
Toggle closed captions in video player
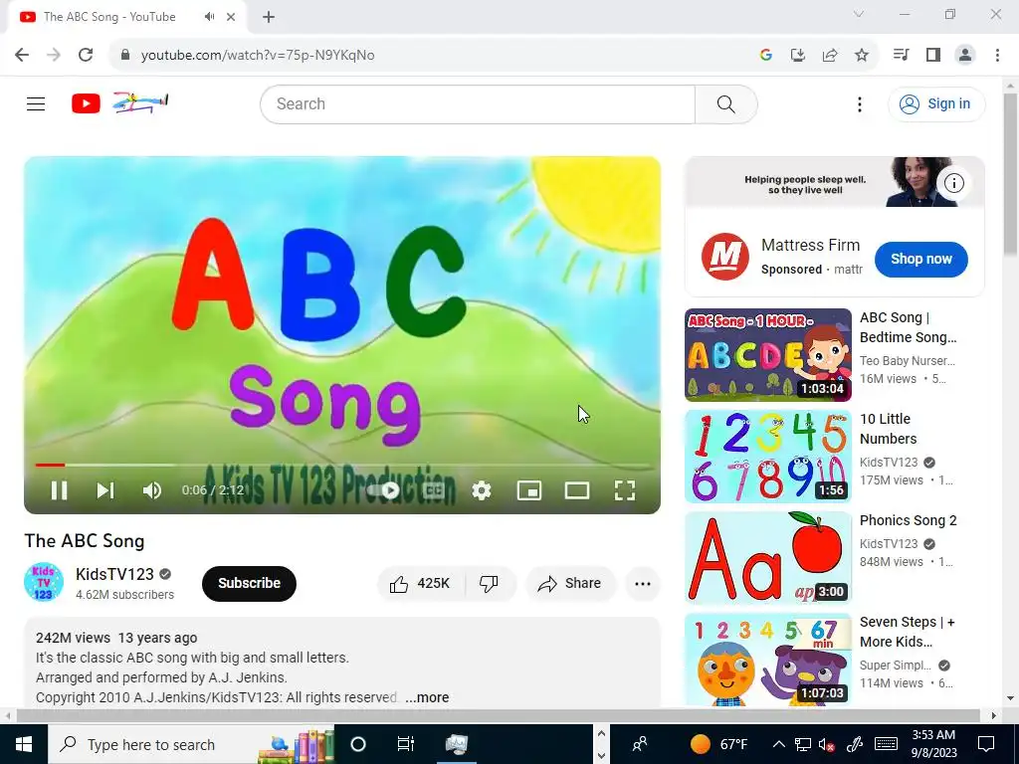click(x=434, y=490)
